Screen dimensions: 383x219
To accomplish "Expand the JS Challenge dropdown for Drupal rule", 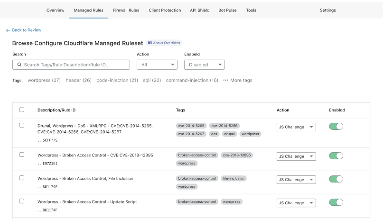I will pos(296,127).
